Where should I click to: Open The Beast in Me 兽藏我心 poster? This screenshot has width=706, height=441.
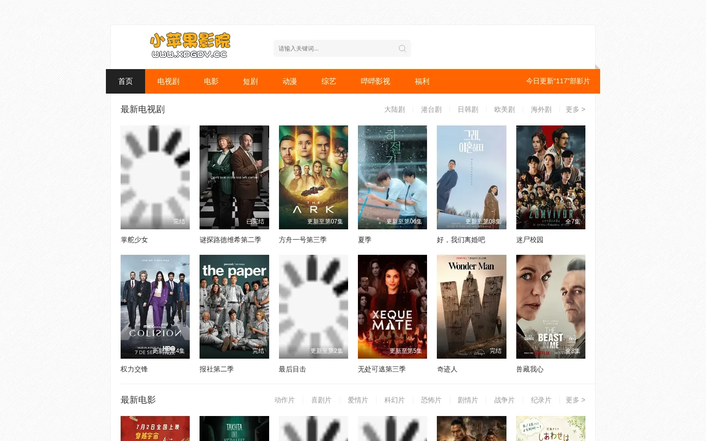(551, 307)
